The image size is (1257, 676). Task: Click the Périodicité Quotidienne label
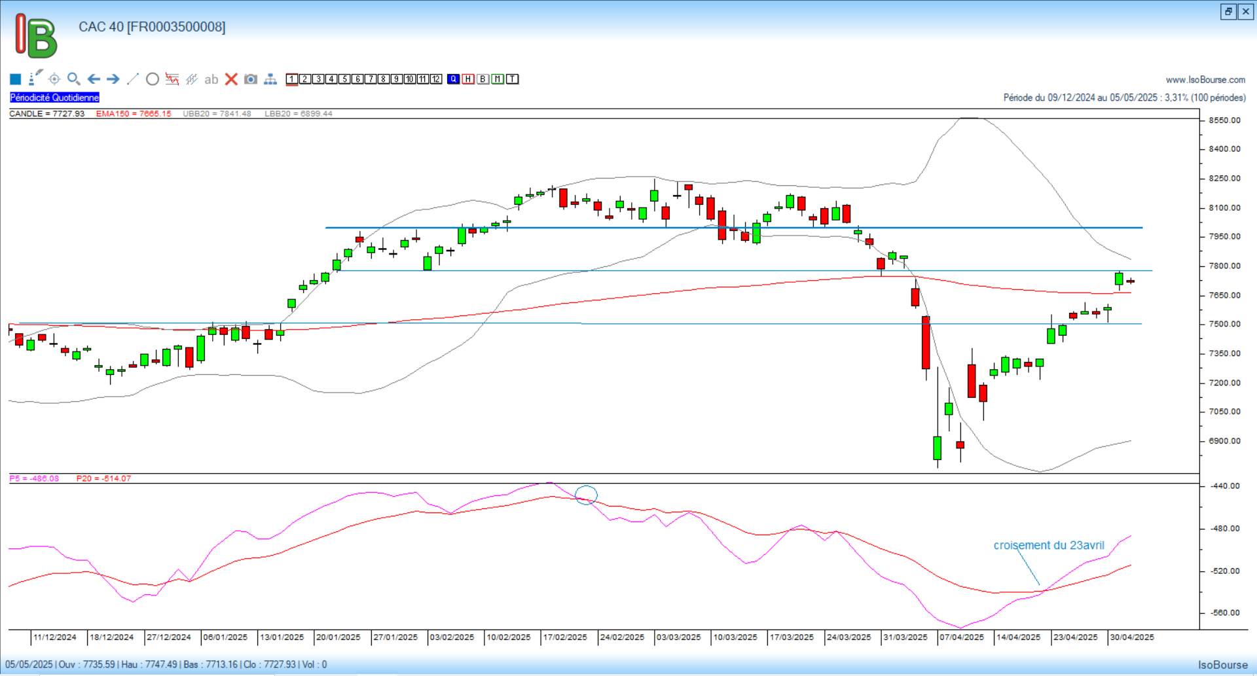click(54, 98)
